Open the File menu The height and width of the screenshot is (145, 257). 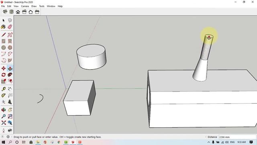pos(3,6)
